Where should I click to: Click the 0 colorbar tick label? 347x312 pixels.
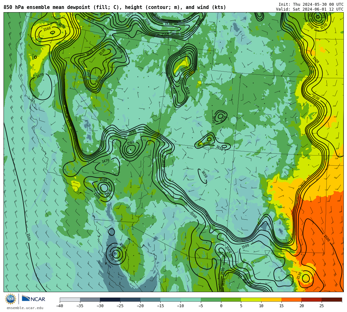coord(221,306)
